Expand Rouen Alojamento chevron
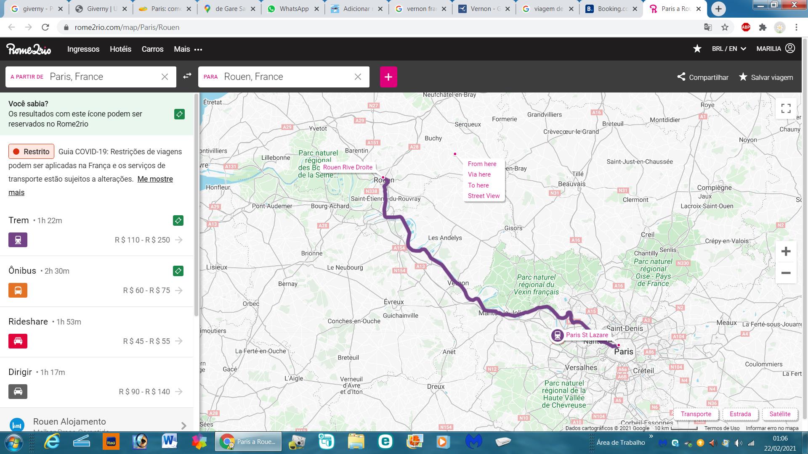The width and height of the screenshot is (808, 454). click(183, 425)
